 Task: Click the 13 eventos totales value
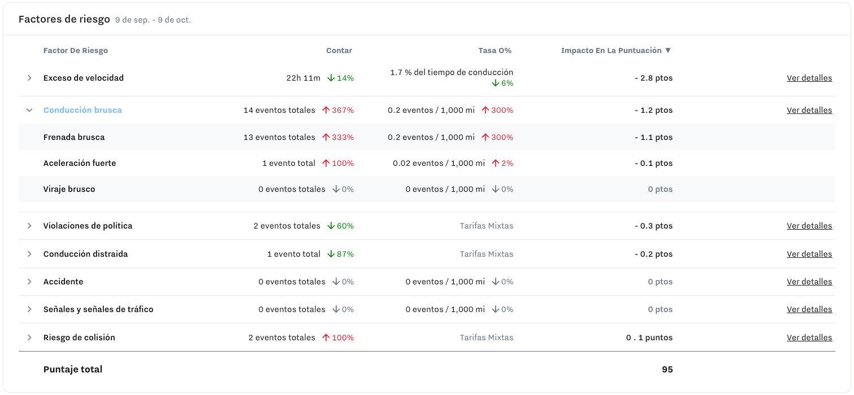click(279, 137)
